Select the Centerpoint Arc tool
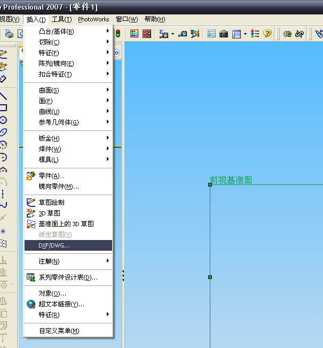 point(3,145)
